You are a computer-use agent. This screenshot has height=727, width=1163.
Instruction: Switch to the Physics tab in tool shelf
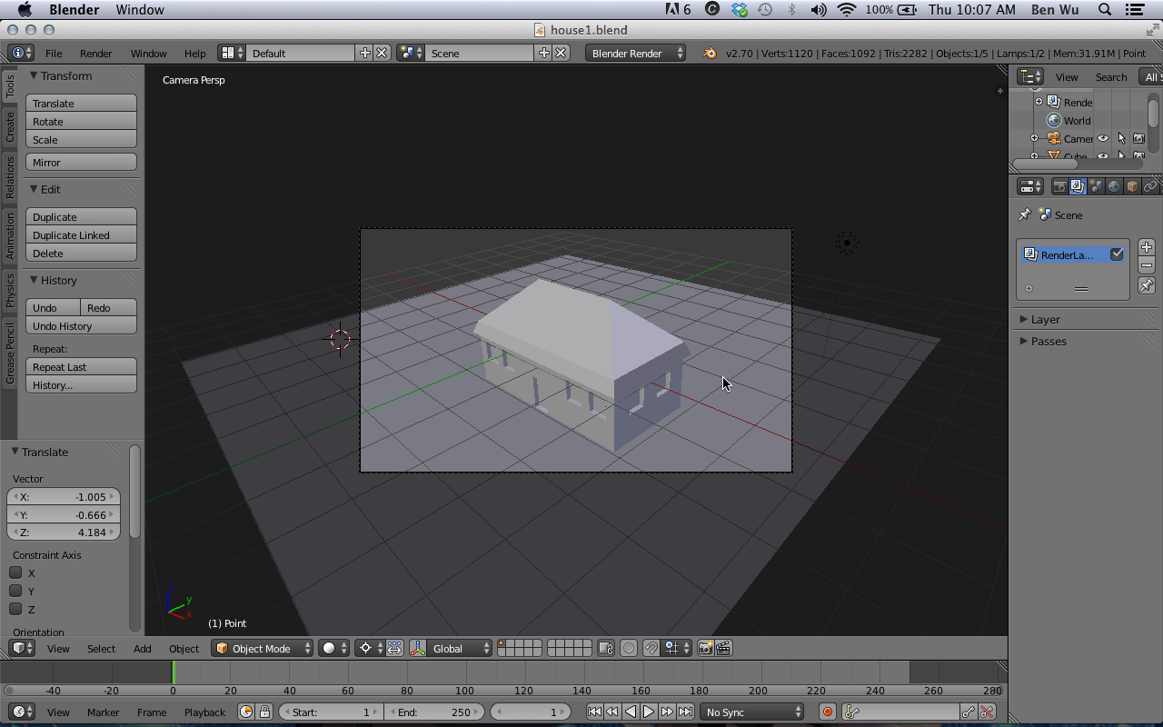coord(10,289)
